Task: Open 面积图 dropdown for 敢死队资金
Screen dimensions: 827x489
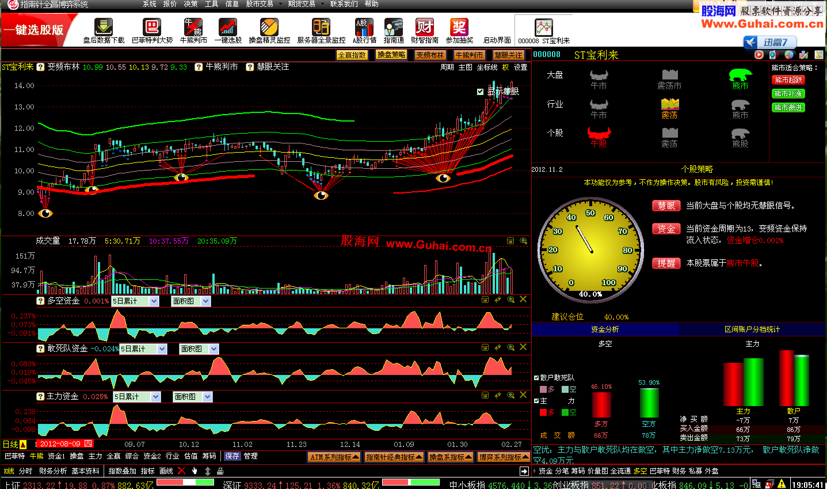Action: coord(214,349)
